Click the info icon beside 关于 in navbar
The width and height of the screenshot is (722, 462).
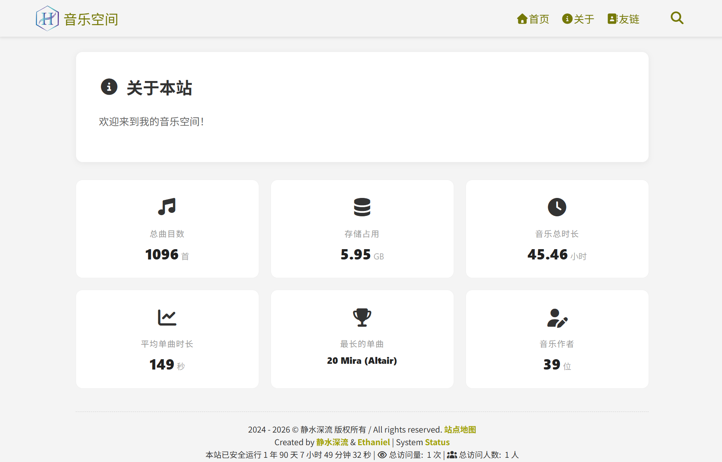[567, 19]
